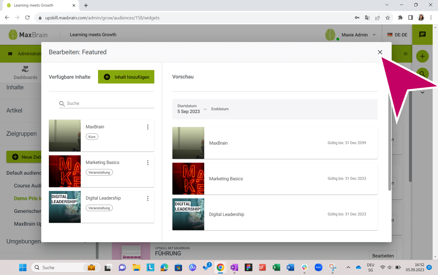Open Word from the taskbar
This screenshot has width=438, height=275.
290,267
